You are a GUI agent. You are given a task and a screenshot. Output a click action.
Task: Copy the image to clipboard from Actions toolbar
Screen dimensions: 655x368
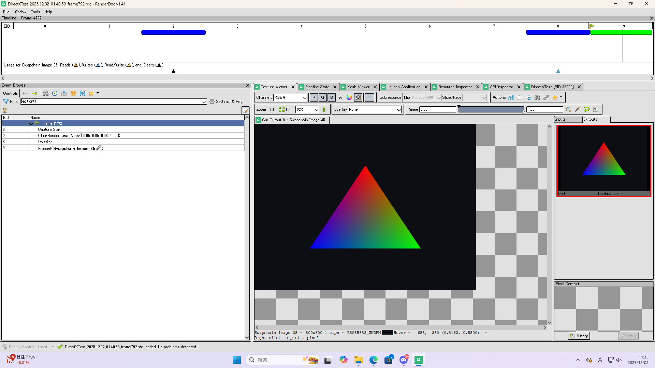[x=520, y=97]
